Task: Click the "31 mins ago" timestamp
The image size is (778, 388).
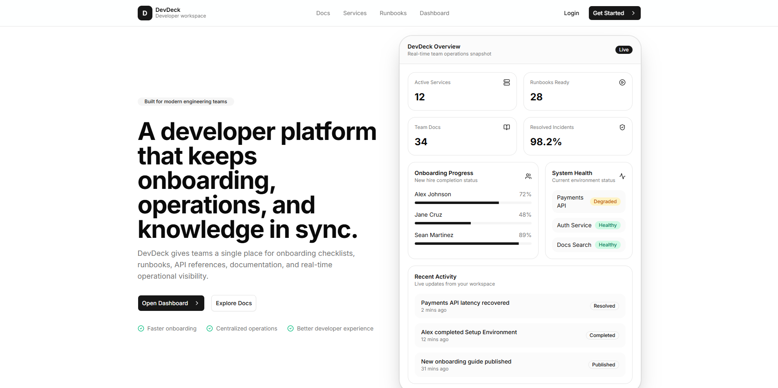Action: pos(435,369)
